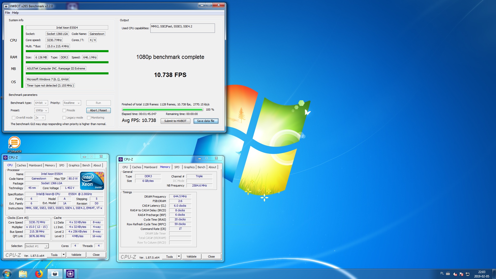Open Bench tab in left CPU-Z
This screenshot has height=279, width=496.
point(86,165)
